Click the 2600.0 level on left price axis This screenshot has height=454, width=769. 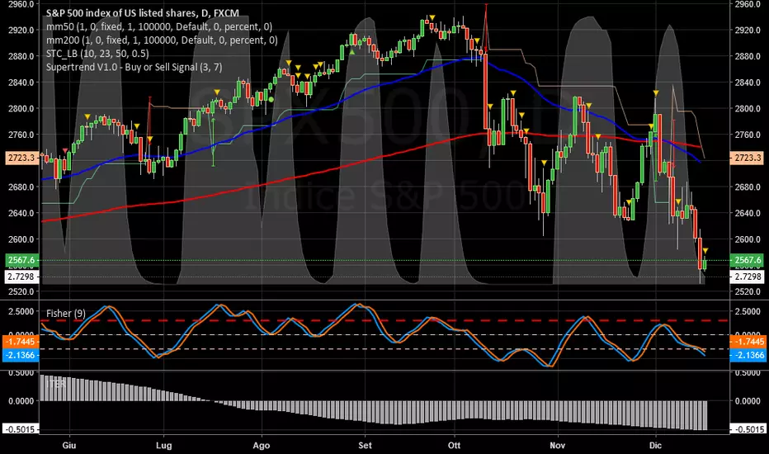(21, 239)
